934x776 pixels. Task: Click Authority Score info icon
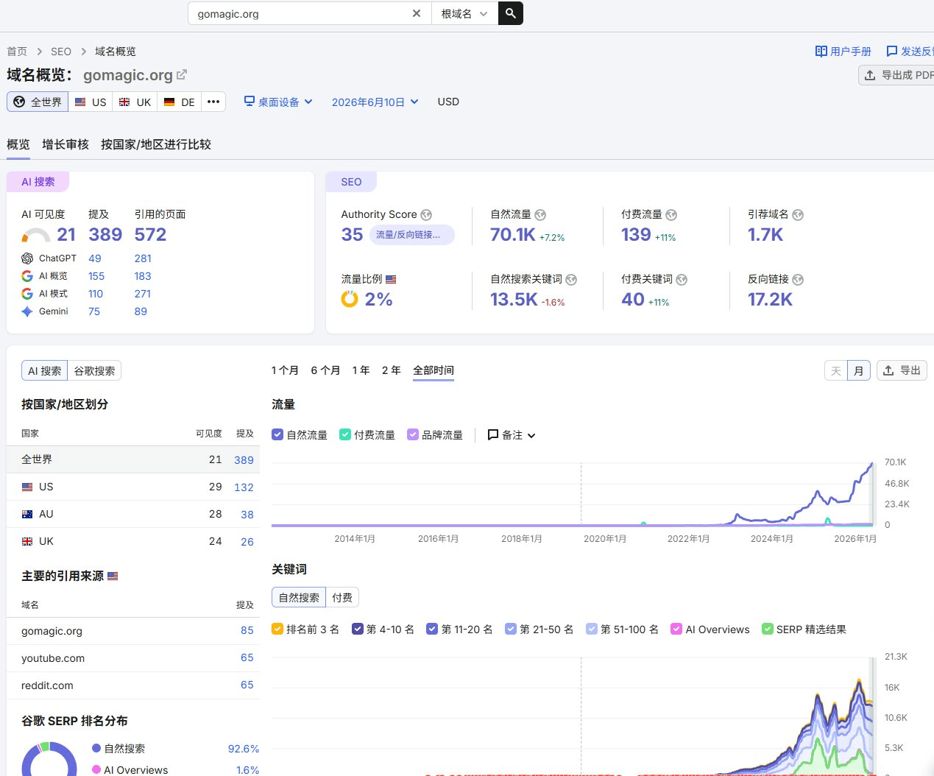[x=426, y=215]
